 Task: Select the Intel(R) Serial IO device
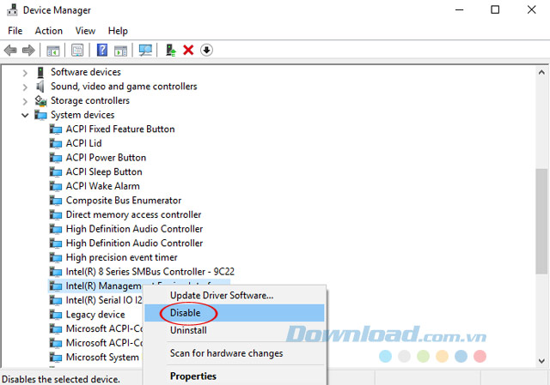[x=104, y=300]
